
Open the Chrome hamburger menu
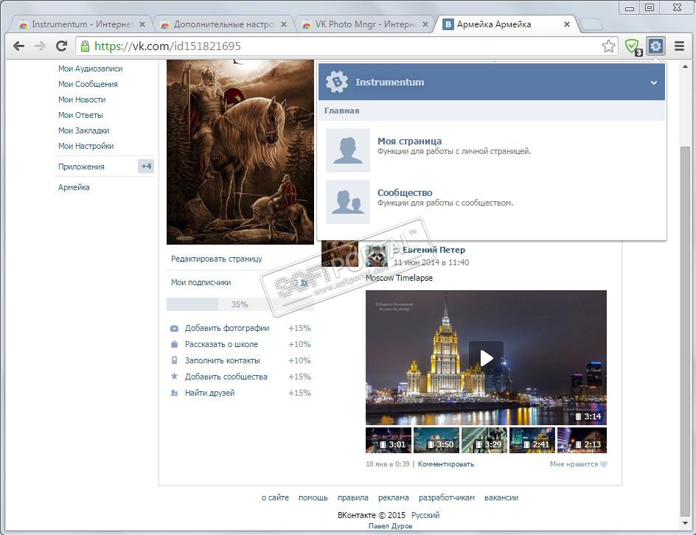[x=679, y=46]
